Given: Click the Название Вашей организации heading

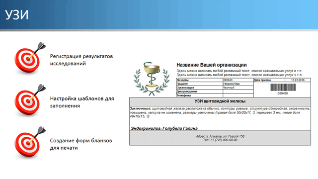Looking at the screenshot, I should pyautogui.click(x=212, y=65).
